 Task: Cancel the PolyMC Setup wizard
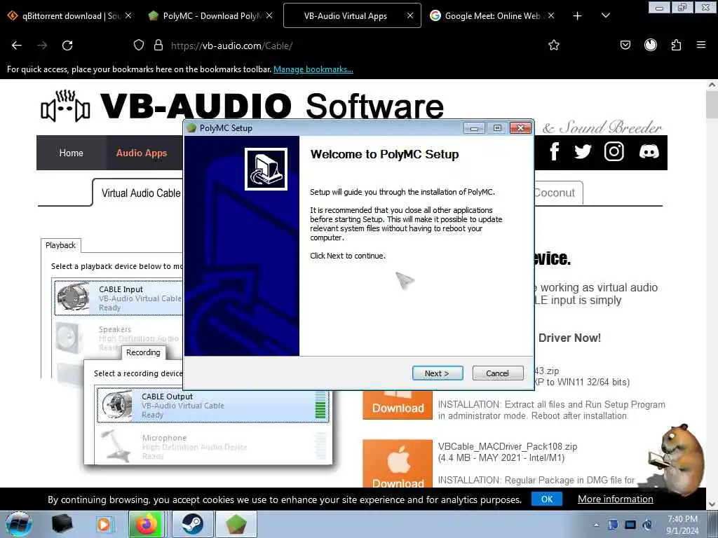pos(497,373)
